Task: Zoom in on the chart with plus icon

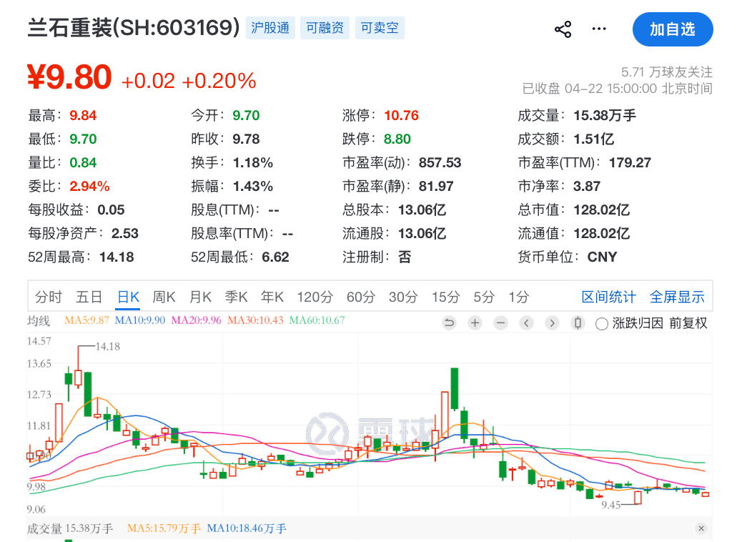Action: click(x=475, y=323)
